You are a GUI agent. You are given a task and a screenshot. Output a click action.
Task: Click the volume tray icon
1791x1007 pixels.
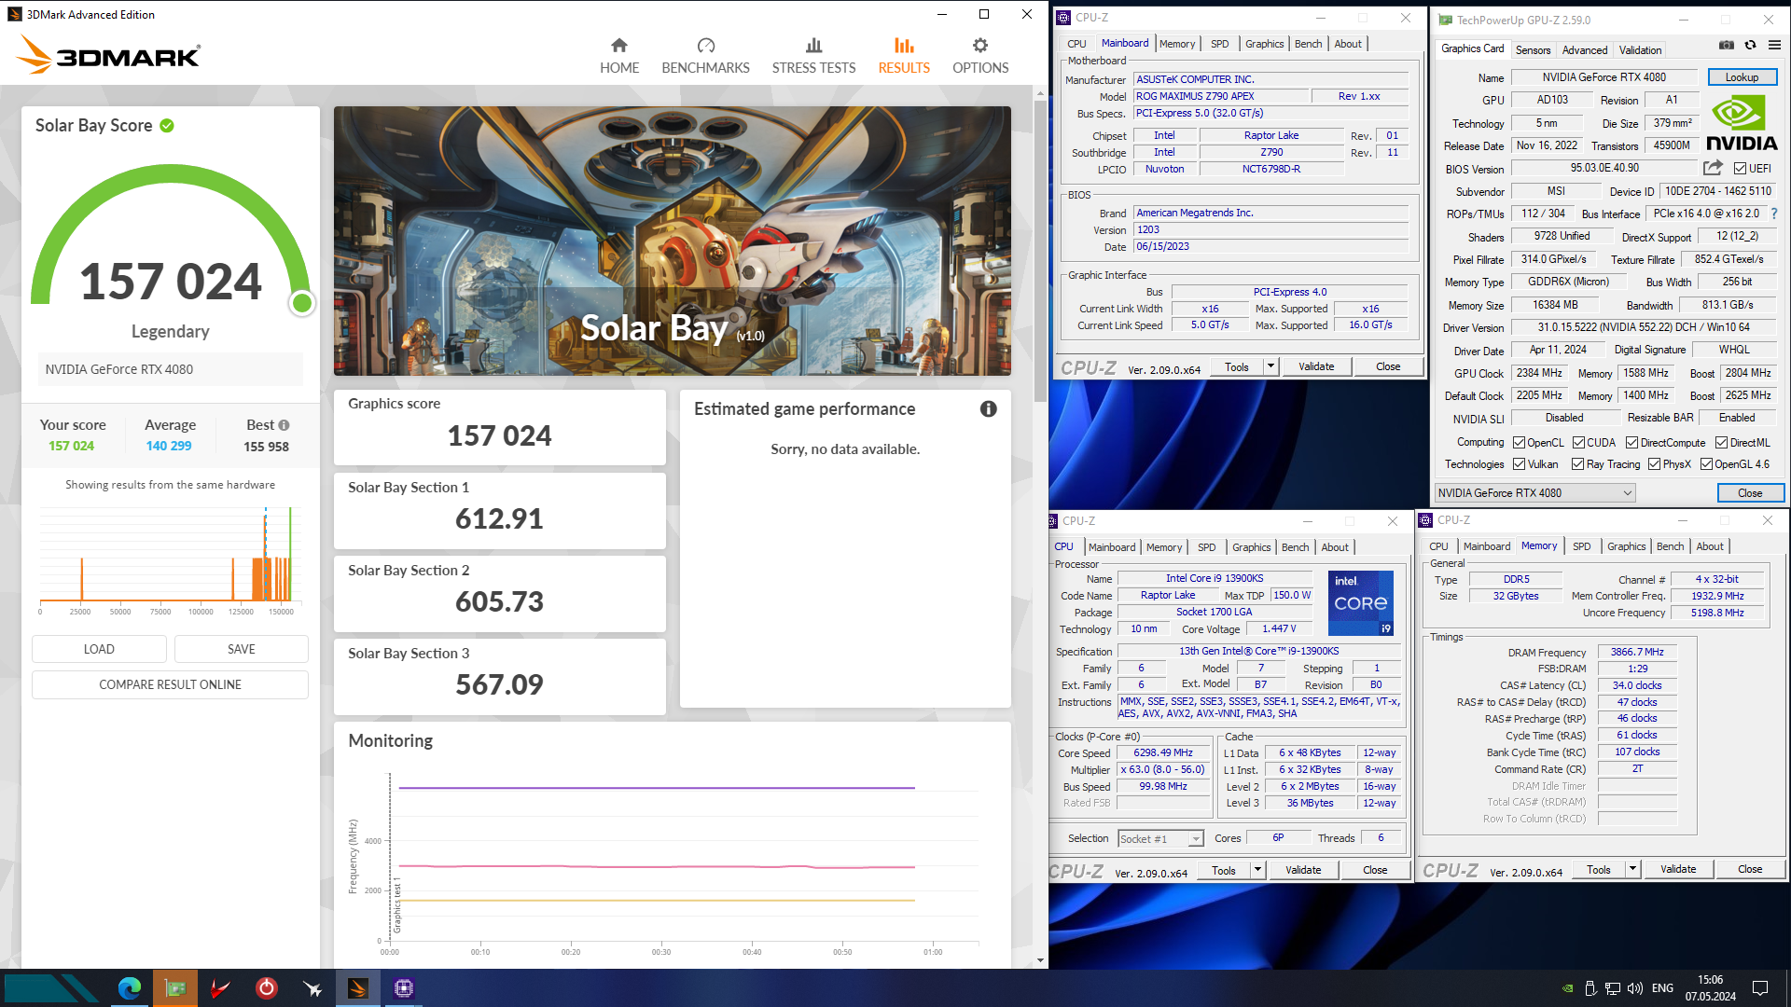[1634, 988]
